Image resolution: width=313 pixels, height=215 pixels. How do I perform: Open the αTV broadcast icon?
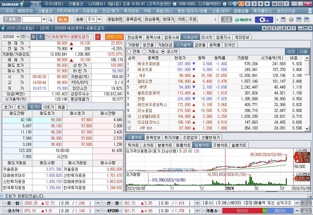(x=264, y=19)
